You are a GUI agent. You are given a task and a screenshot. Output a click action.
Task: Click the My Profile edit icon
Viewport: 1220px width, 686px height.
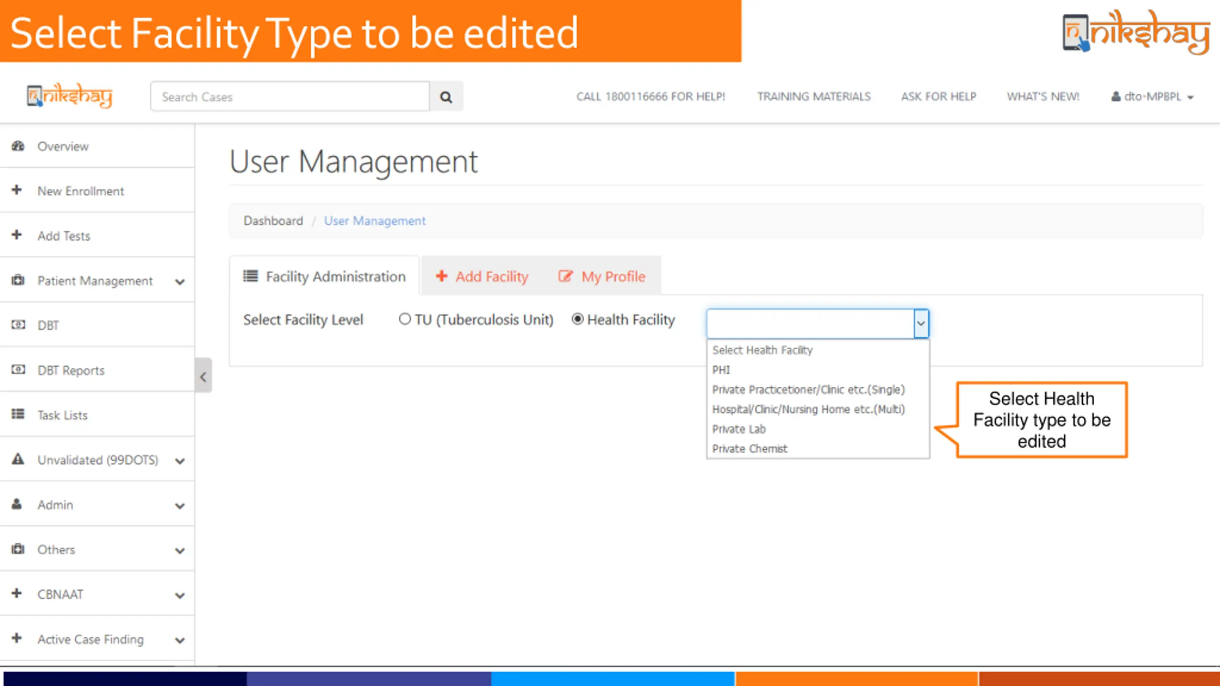pyautogui.click(x=565, y=276)
